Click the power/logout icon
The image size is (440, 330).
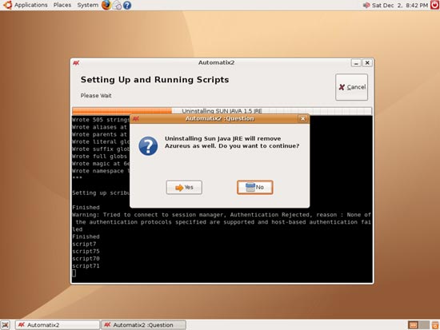[x=434, y=5]
